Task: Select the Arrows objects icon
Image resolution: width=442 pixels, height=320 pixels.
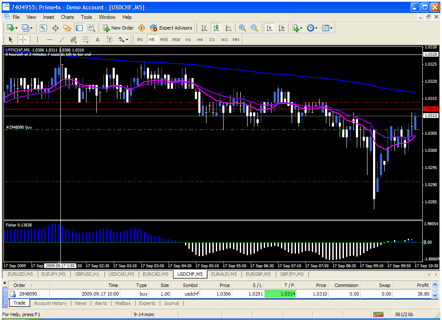Action: click(122, 40)
